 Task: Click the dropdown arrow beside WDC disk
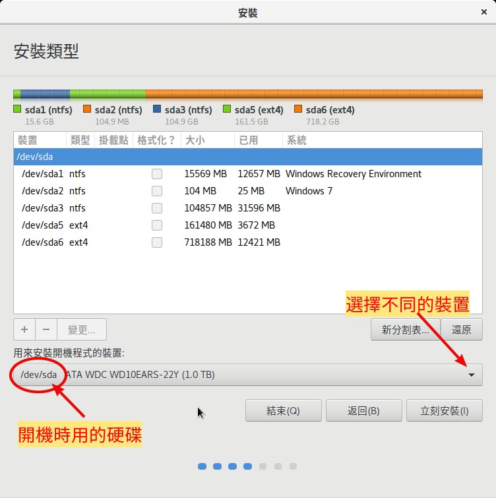[471, 375]
